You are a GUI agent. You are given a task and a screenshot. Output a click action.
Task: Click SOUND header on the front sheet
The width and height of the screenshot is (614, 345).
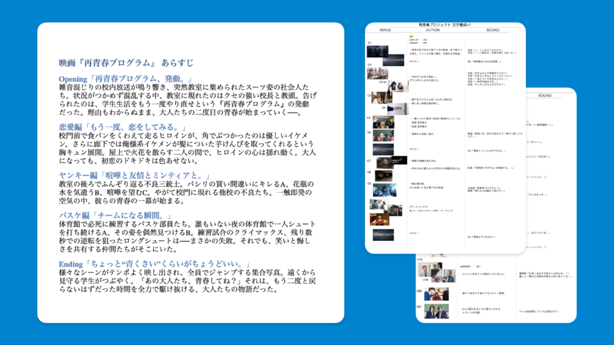pyautogui.click(x=492, y=29)
